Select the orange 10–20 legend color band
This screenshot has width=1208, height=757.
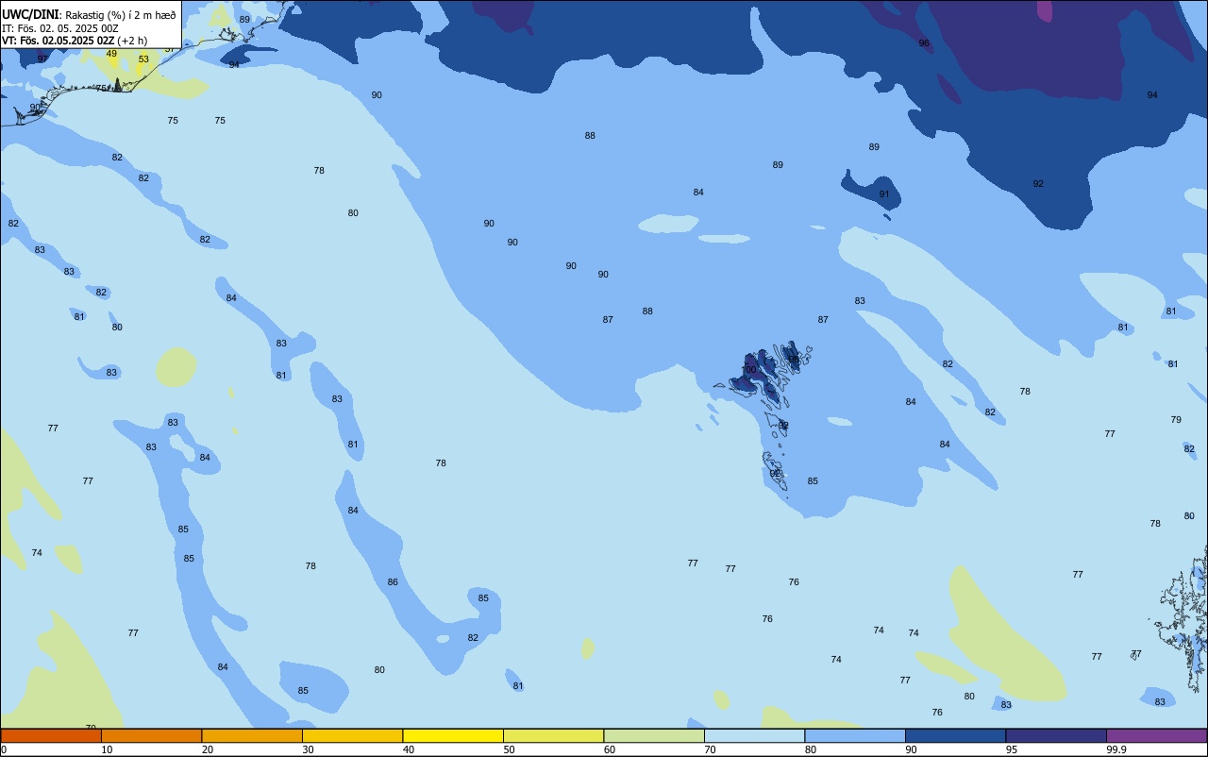tap(151, 735)
